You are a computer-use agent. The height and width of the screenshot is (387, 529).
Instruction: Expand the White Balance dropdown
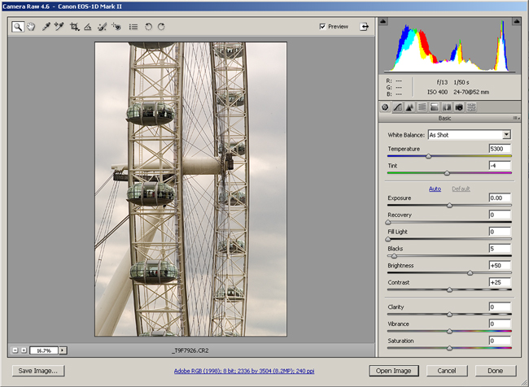coord(506,135)
